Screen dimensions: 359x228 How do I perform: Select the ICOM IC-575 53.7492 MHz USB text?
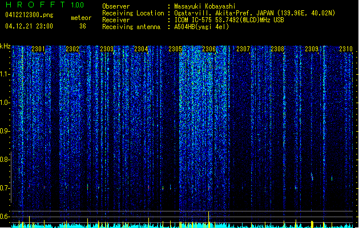coord(229,20)
